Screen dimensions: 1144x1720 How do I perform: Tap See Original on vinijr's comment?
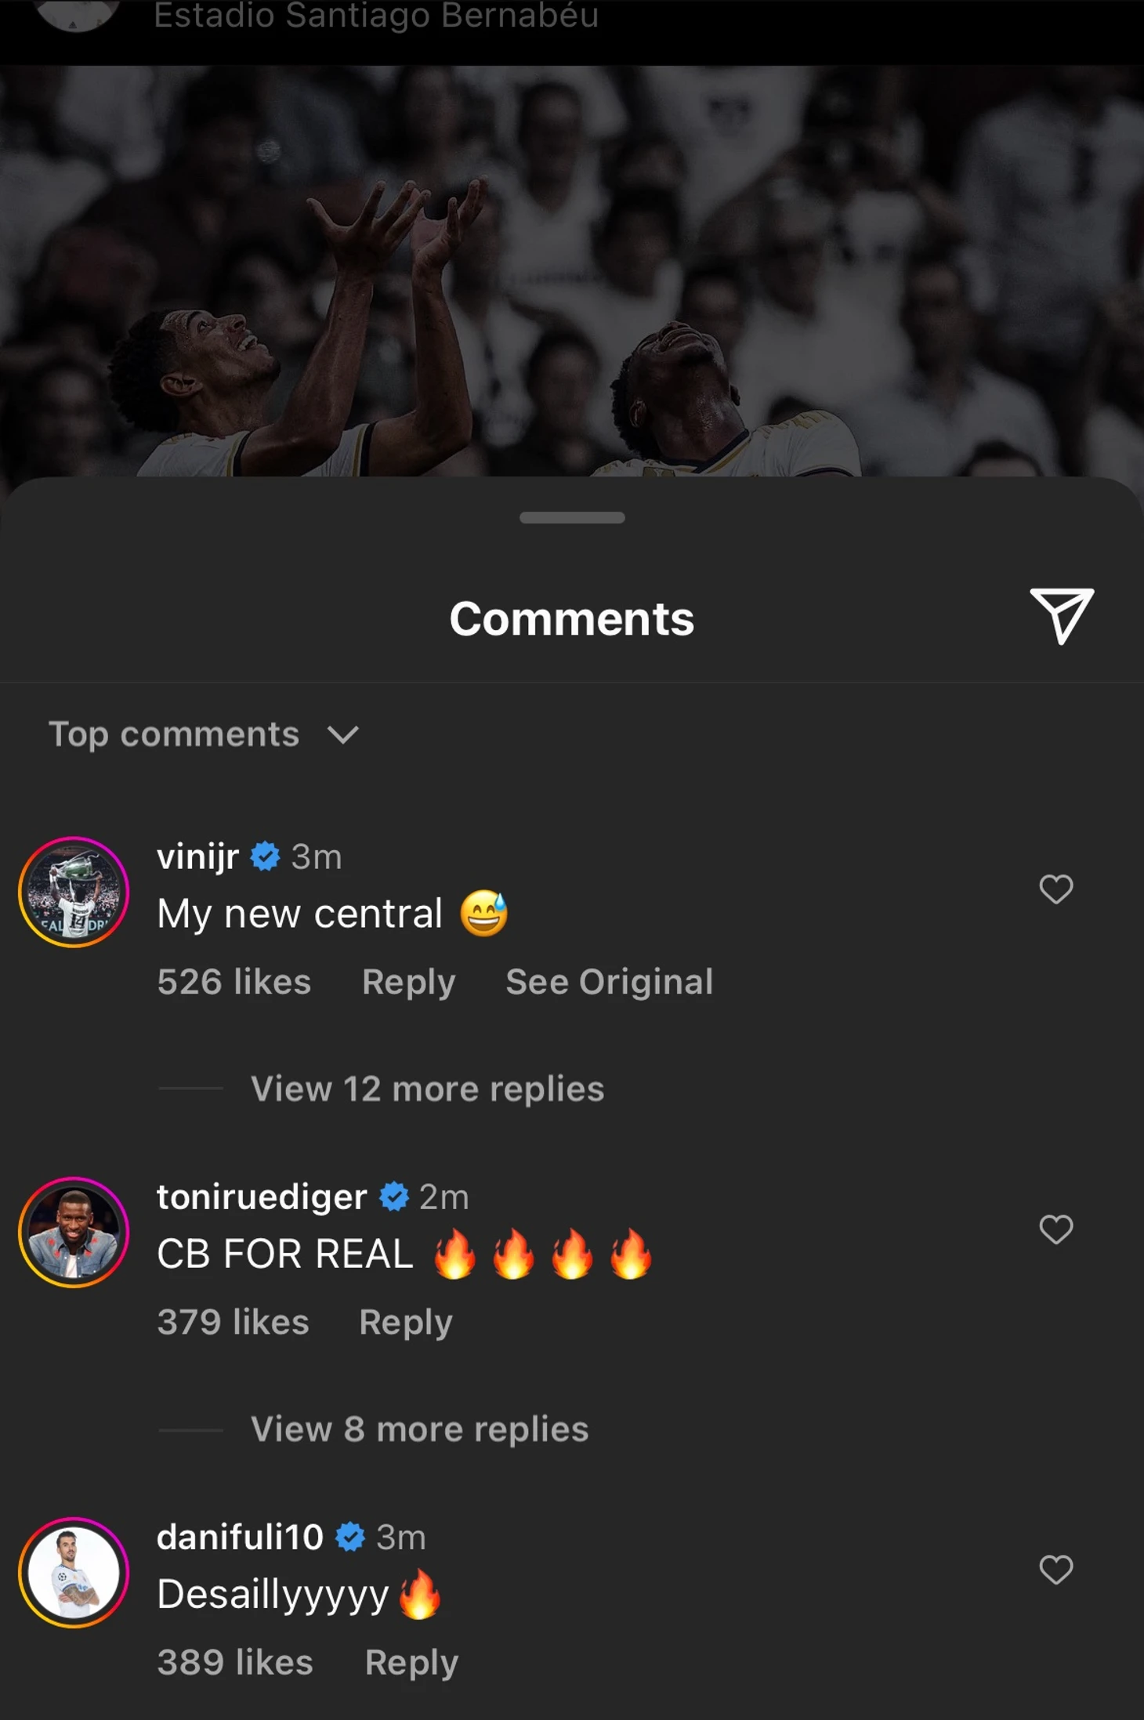pyautogui.click(x=609, y=982)
